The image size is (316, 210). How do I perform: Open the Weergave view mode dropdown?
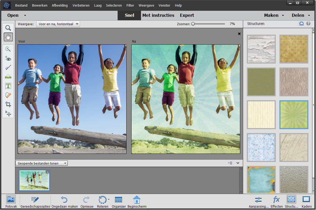pos(58,24)
